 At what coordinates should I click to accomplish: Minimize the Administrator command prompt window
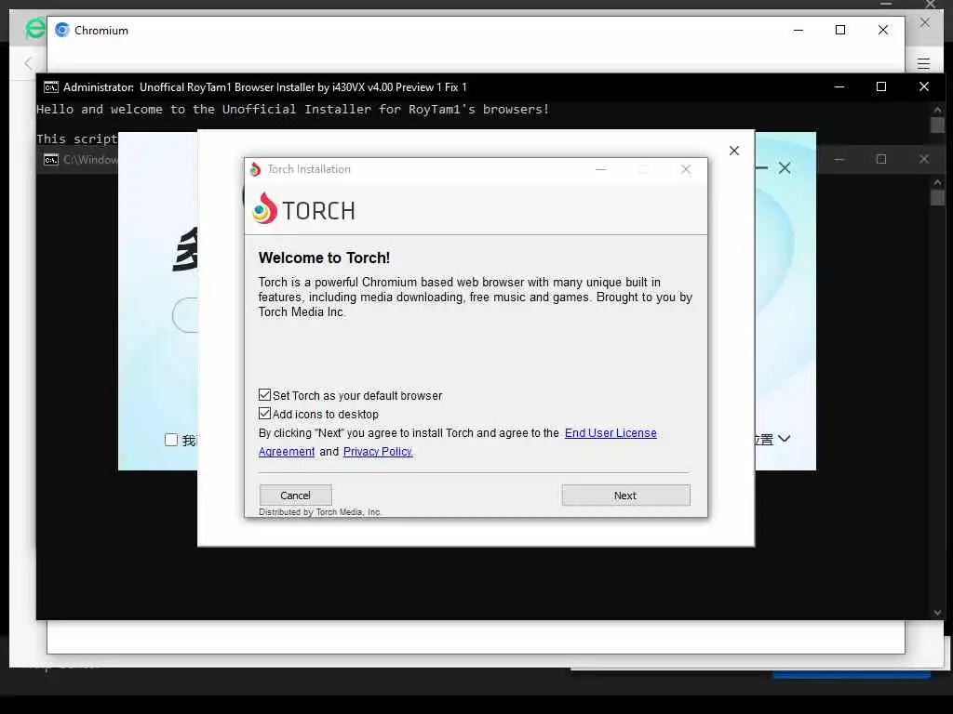[839, 86]
